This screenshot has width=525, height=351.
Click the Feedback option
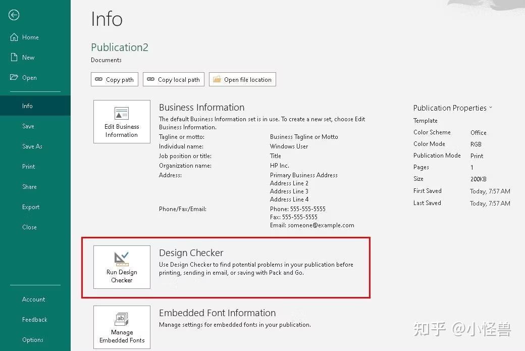[x=34, y=319]
